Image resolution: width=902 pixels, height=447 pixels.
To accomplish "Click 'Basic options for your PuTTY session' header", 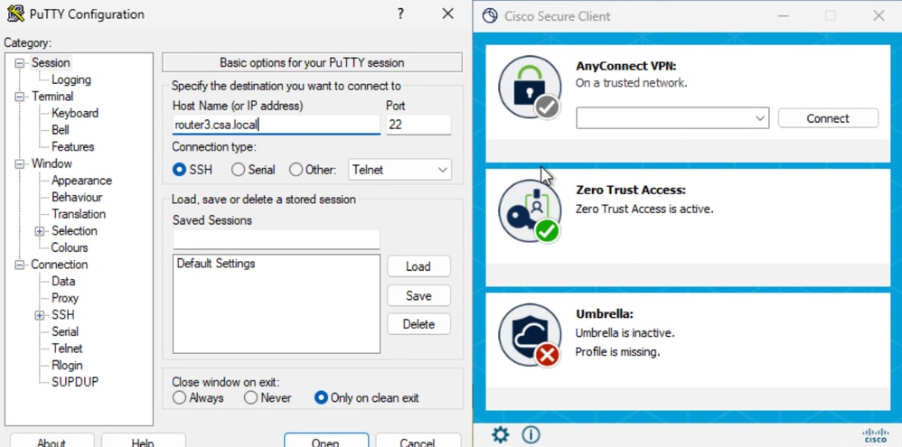I will tap(312, 62).
